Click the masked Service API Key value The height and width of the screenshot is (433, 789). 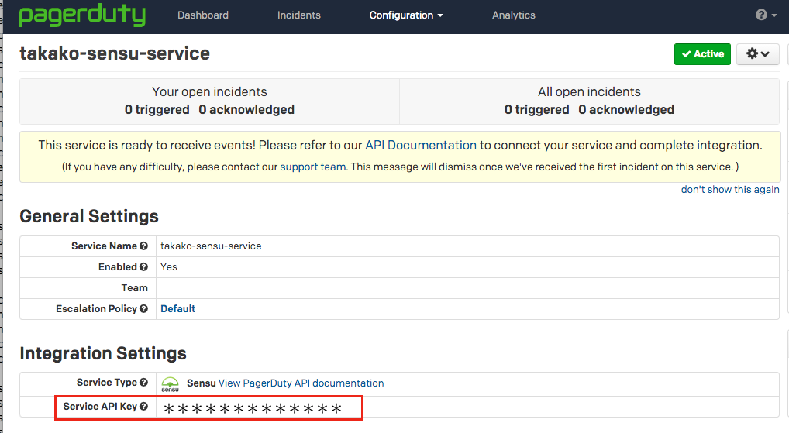[x=253, y=408]
